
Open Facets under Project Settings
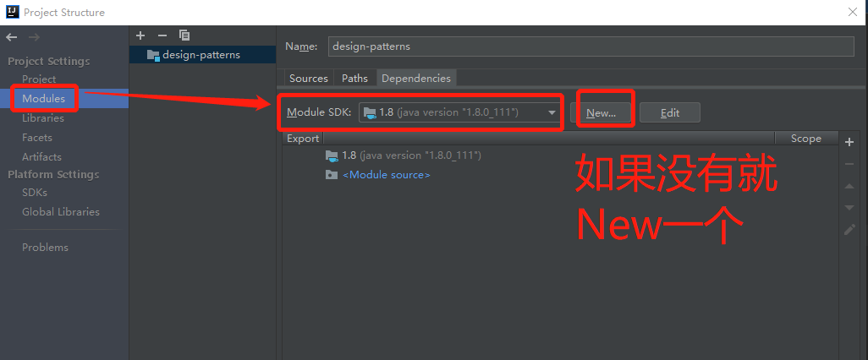(x=36, y=137)
